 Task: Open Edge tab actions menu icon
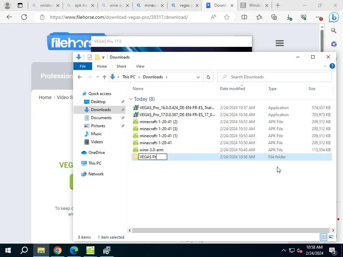pos(20,5)
